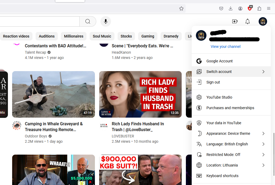This screenshot has height=185, width=275.
Task: Click your channel avatar in the top bar
Action: point(263,21)
